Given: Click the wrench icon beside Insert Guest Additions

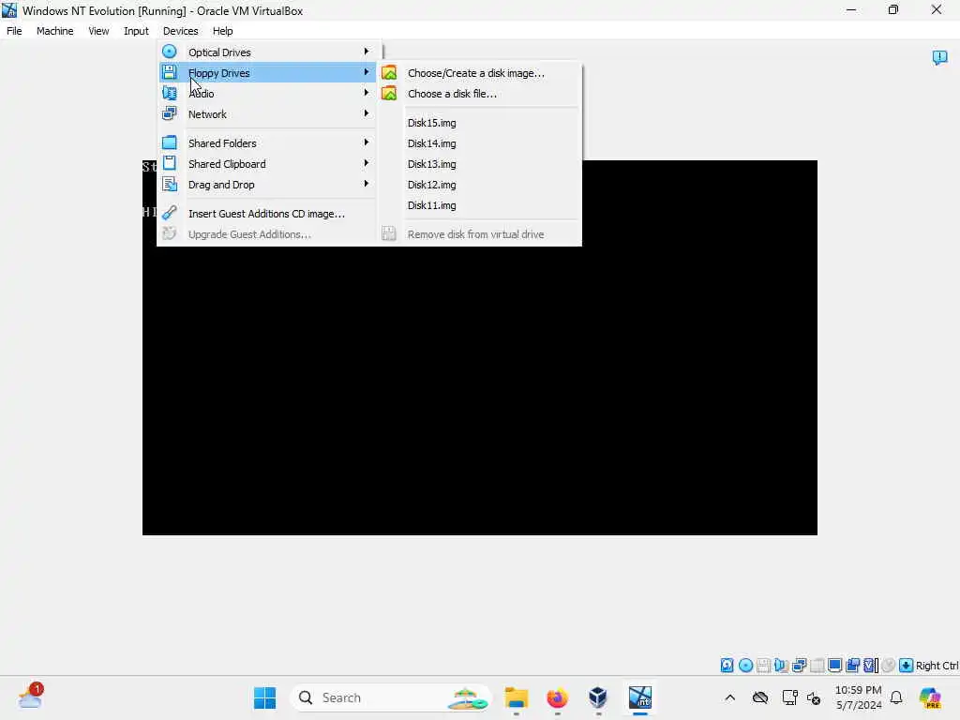Looking at the screenshot, I should (170, 213).
